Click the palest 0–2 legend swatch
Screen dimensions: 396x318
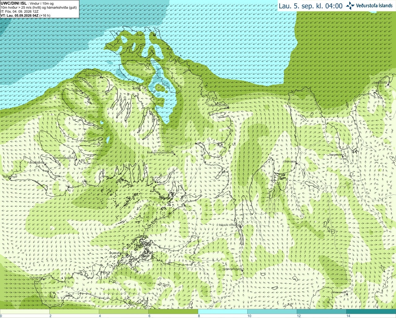pyautogui.click(x=25, y=312)
